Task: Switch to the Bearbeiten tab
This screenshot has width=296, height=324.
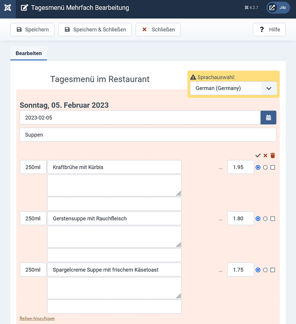Action: (28, 53)
